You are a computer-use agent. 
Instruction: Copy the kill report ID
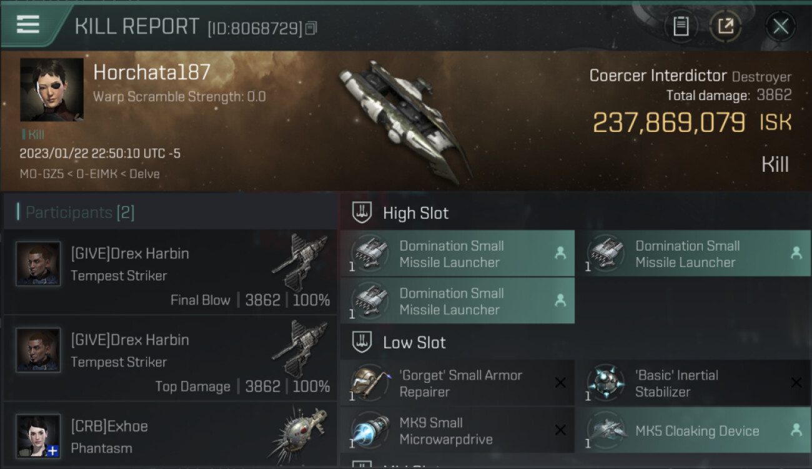click(x=311, y=28)
